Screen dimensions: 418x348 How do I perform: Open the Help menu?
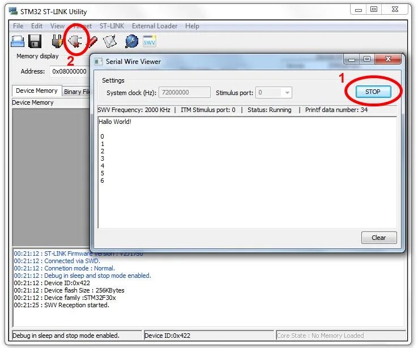192,26
